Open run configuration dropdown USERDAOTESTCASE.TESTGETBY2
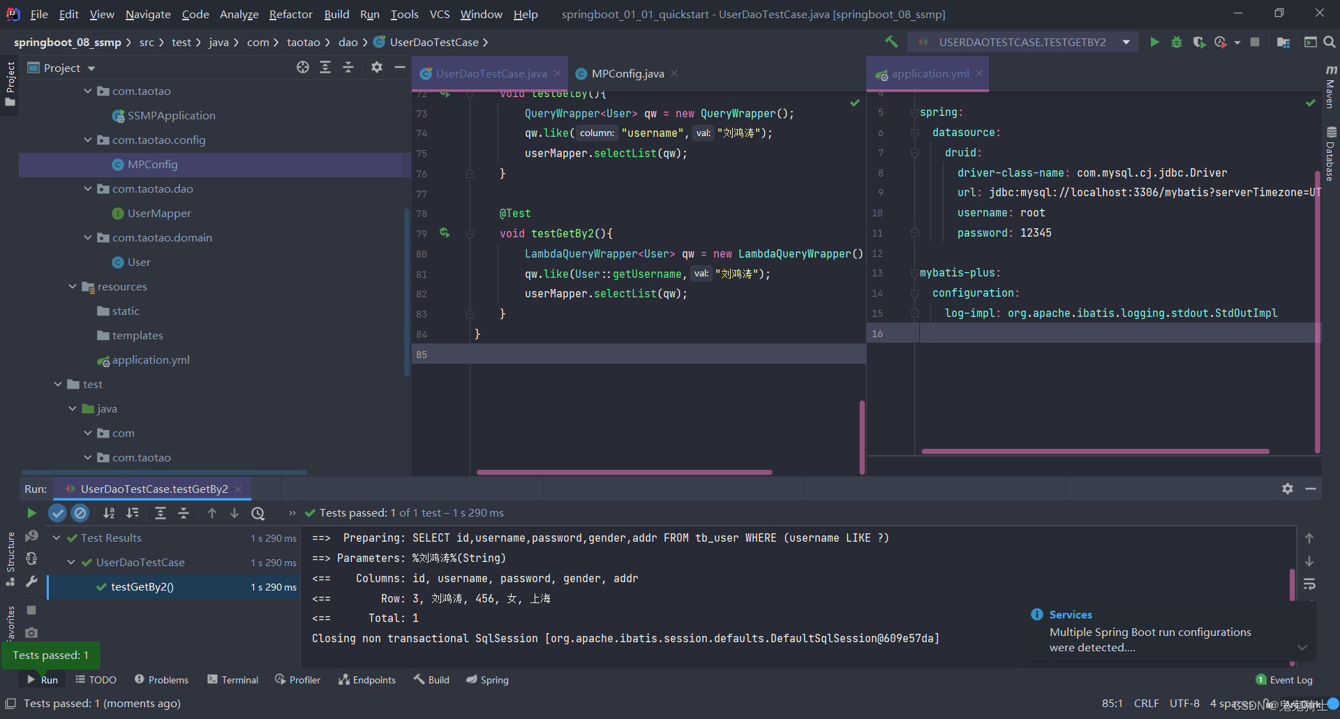This screenshot has height=719, width=1340. [1023, 43]
